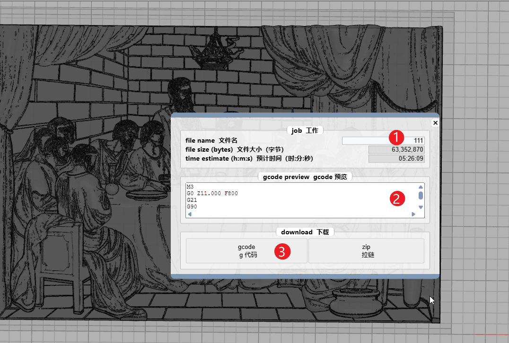The image size is (509, 343).
Task: Click the gcode preview scroll left arrow
Action: (x=190, y=214)
